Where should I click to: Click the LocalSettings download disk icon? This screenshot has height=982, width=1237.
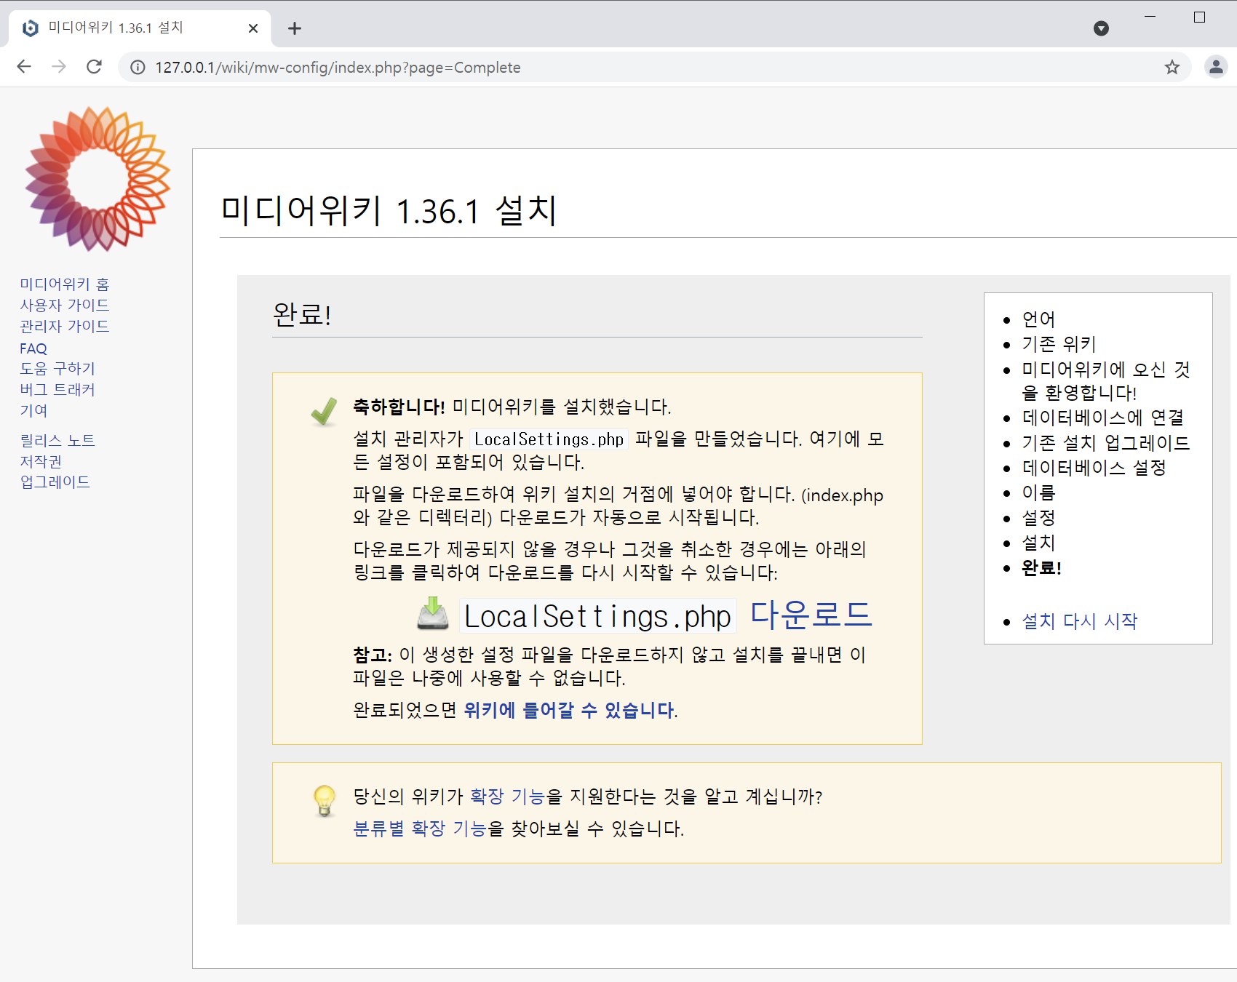pos(433,613)
